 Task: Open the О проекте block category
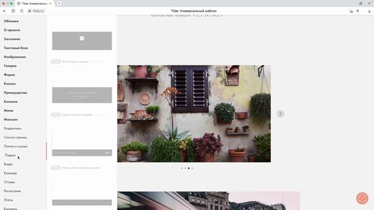[12, 30]
